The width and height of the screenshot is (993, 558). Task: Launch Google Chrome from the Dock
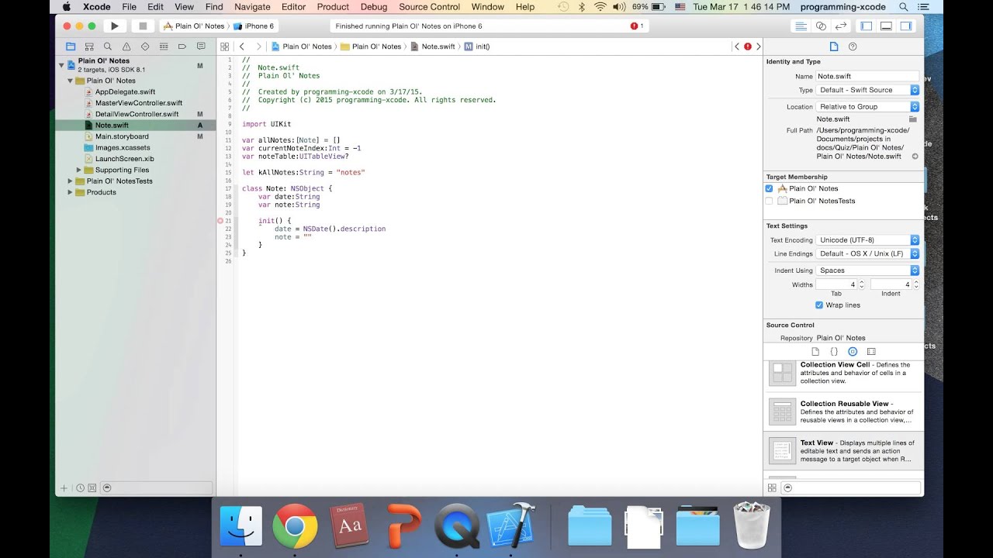[x=295, y=525]
